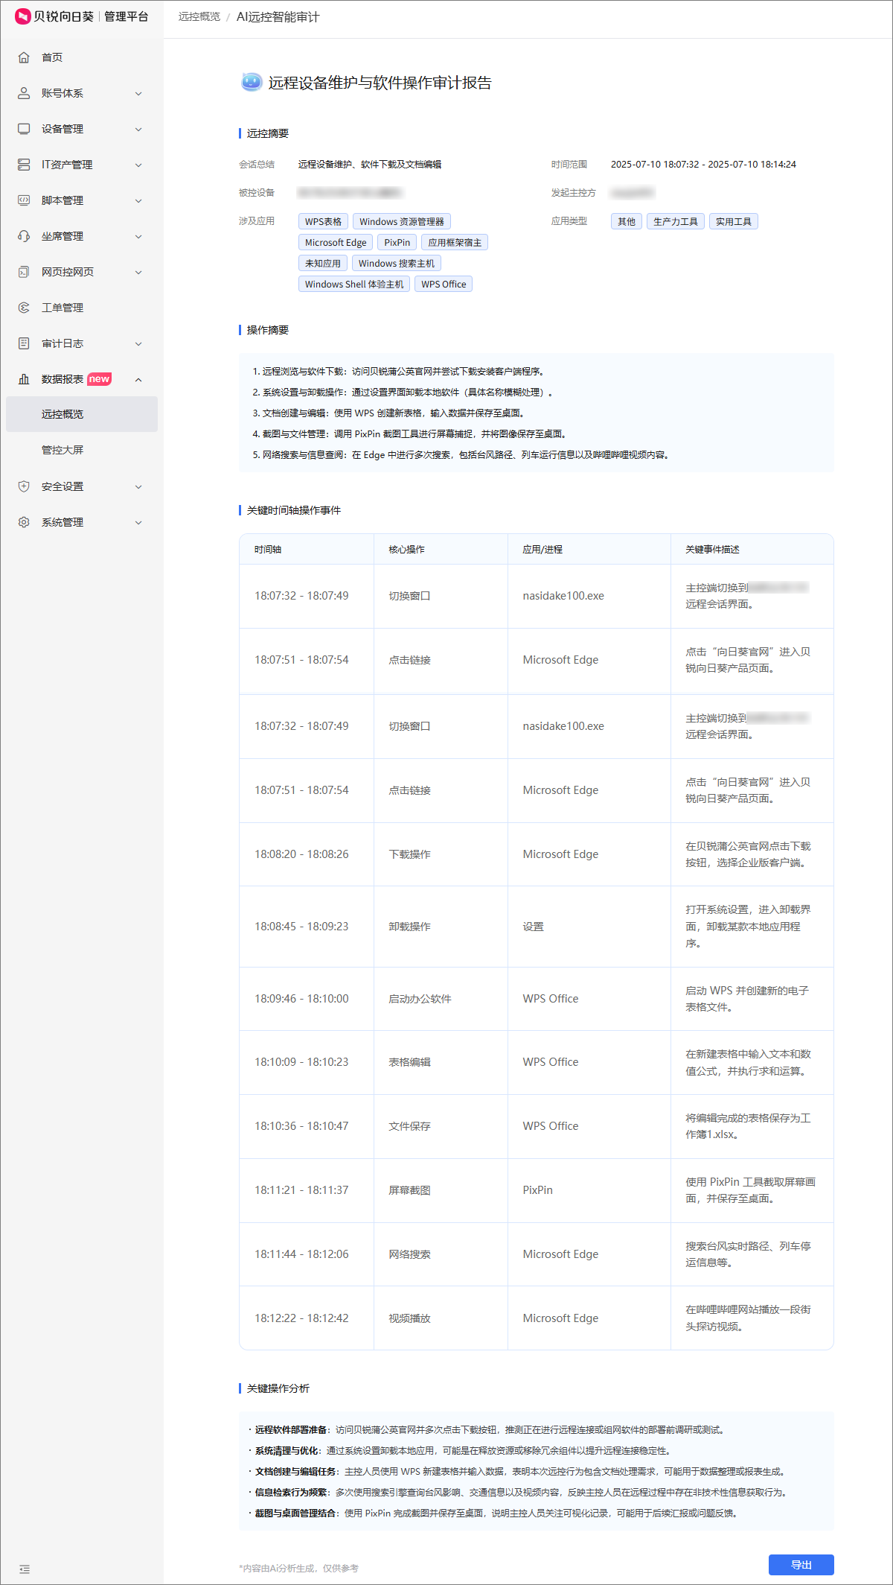Click the 设备管理 monitor icon
Screen dimensions: 893x1585
[x=24, y=129]
